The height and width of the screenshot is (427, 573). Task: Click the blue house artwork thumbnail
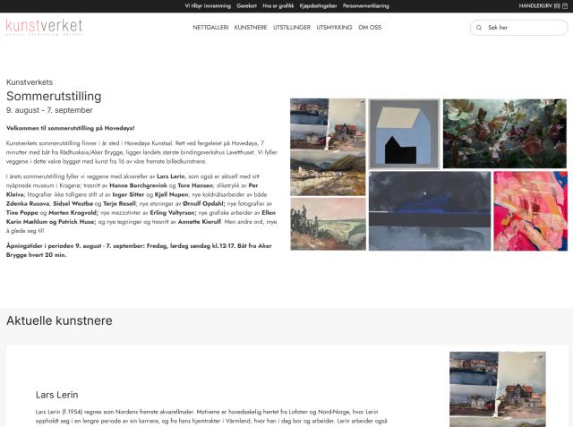click(404, 133)
